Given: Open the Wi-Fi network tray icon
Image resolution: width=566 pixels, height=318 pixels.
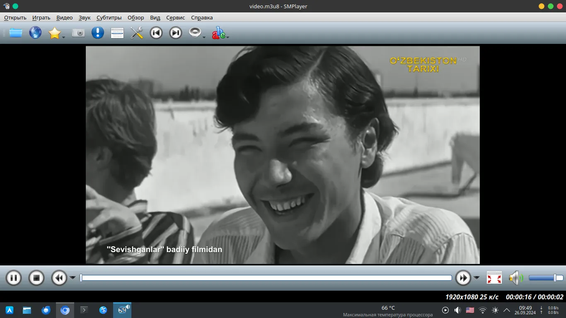Looking at the screenshot, I should point(483,310).
